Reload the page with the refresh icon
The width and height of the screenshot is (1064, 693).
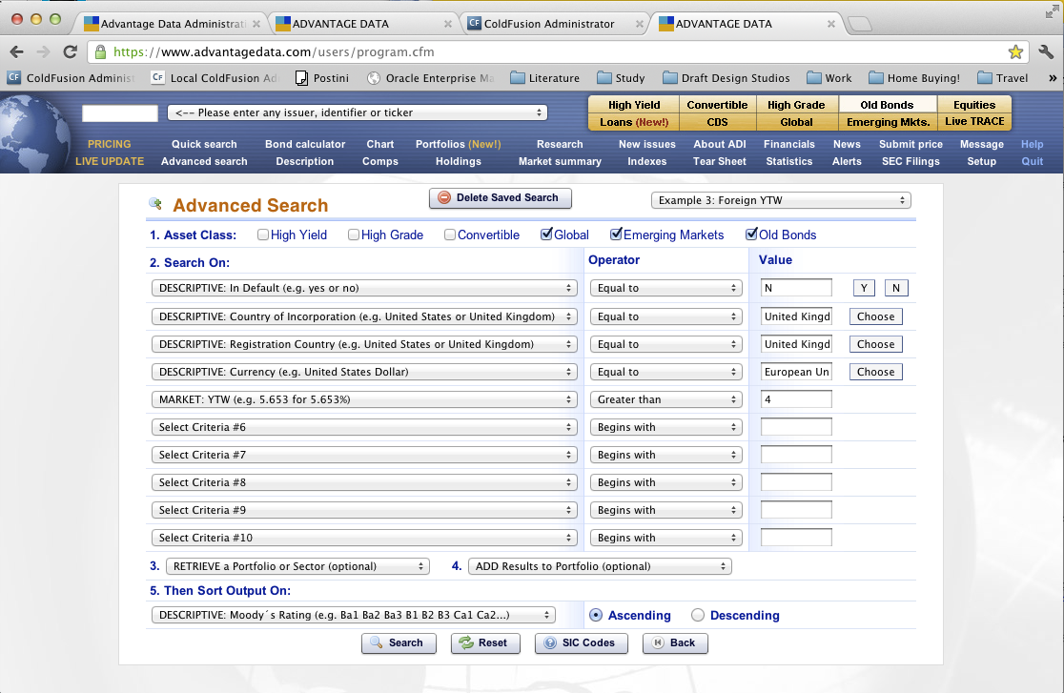point(70,51)
